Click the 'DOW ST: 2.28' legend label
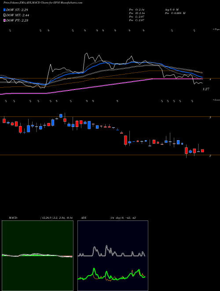Viewport: 220px width, 291px height. click(17, 10)
